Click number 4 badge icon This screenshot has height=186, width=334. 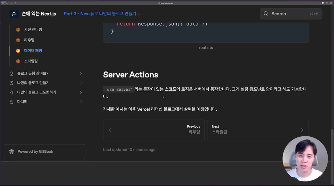pyautogui.click(x=18, y=61)
